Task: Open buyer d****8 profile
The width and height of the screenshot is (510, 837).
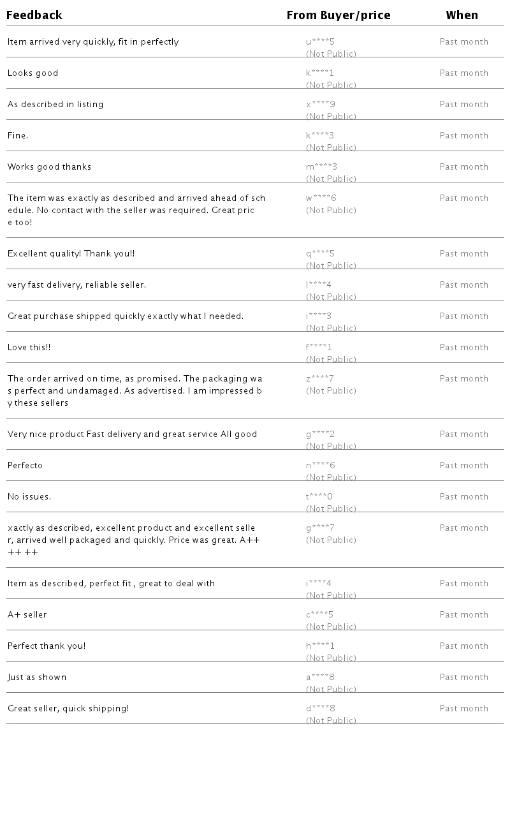Action: point(321,709)
